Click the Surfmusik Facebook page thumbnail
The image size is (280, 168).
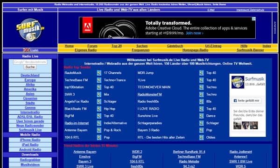coord(238,82)
